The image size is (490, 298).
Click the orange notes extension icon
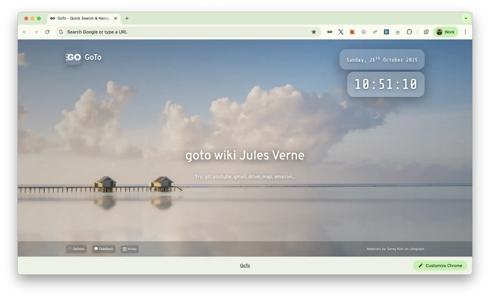point(352,32)
